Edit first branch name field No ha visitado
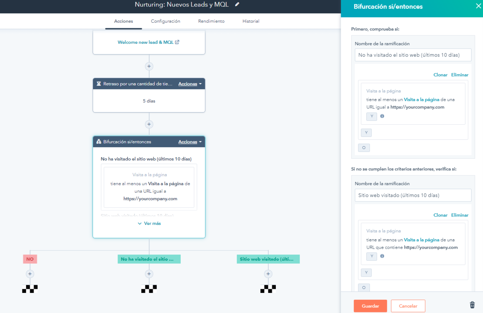483x313 pixels. (x=413, y=55)
